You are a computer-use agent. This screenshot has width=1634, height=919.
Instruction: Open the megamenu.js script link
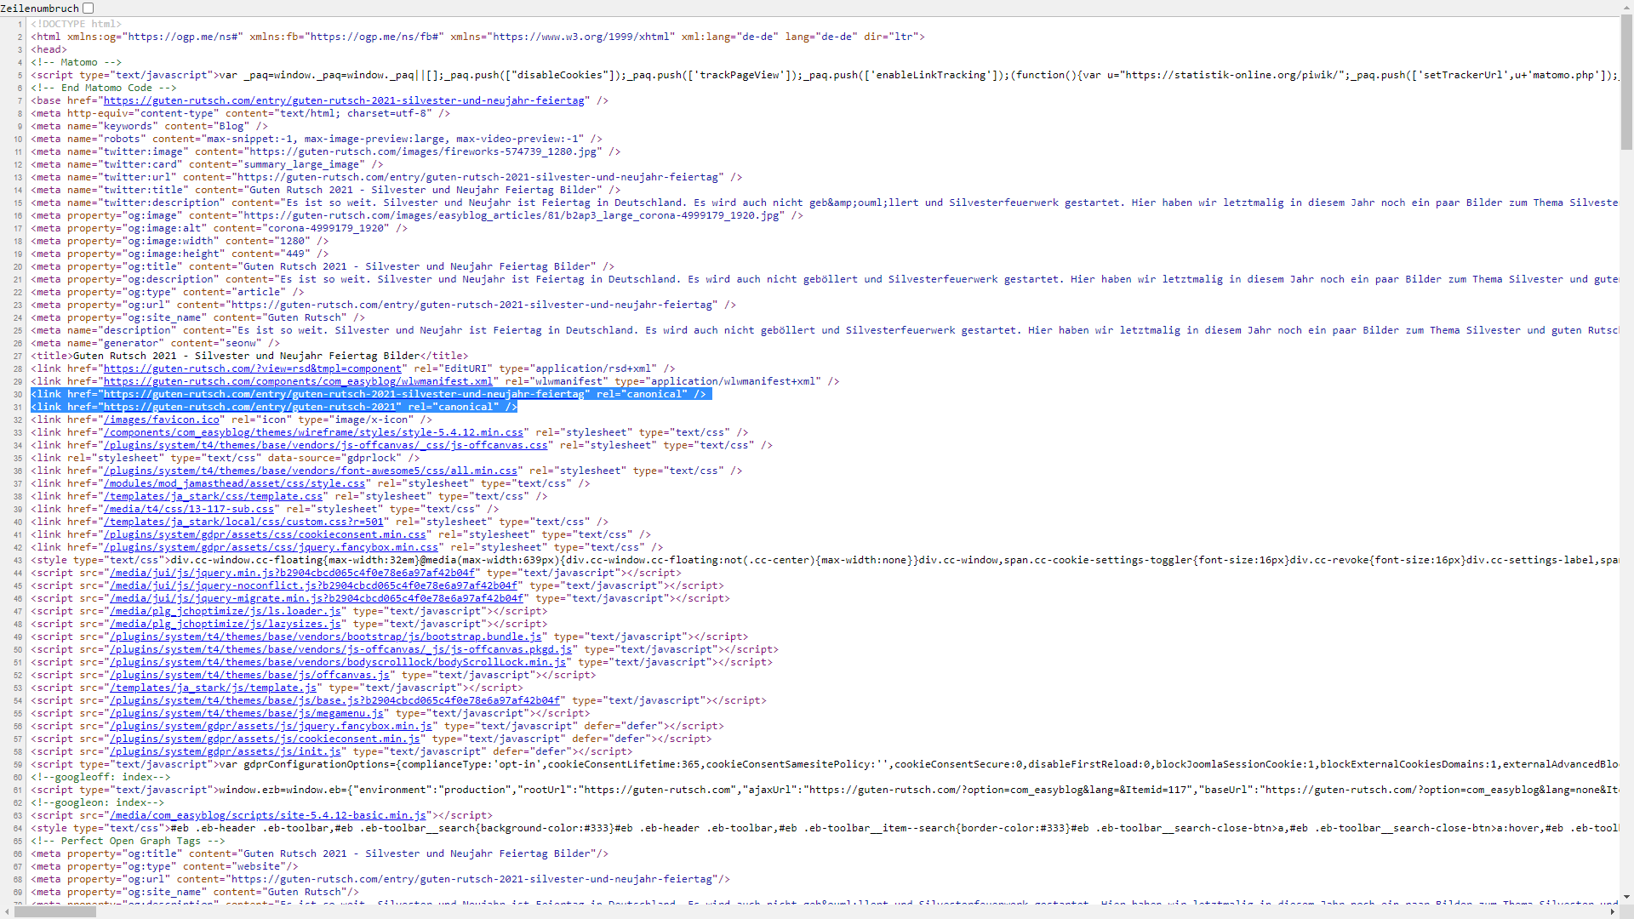tap(247, 713)
